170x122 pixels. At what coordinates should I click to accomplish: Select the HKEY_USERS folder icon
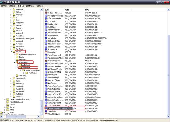click(x=2, y=112)
